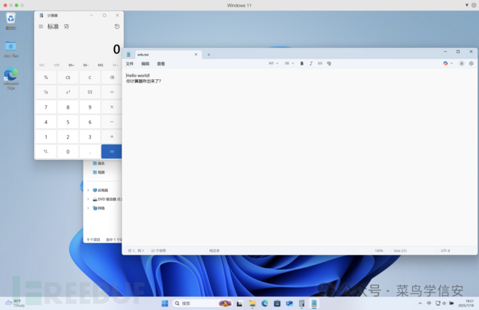Click the taskbar search box
479x310 pixels.
[x=202, y=303]
